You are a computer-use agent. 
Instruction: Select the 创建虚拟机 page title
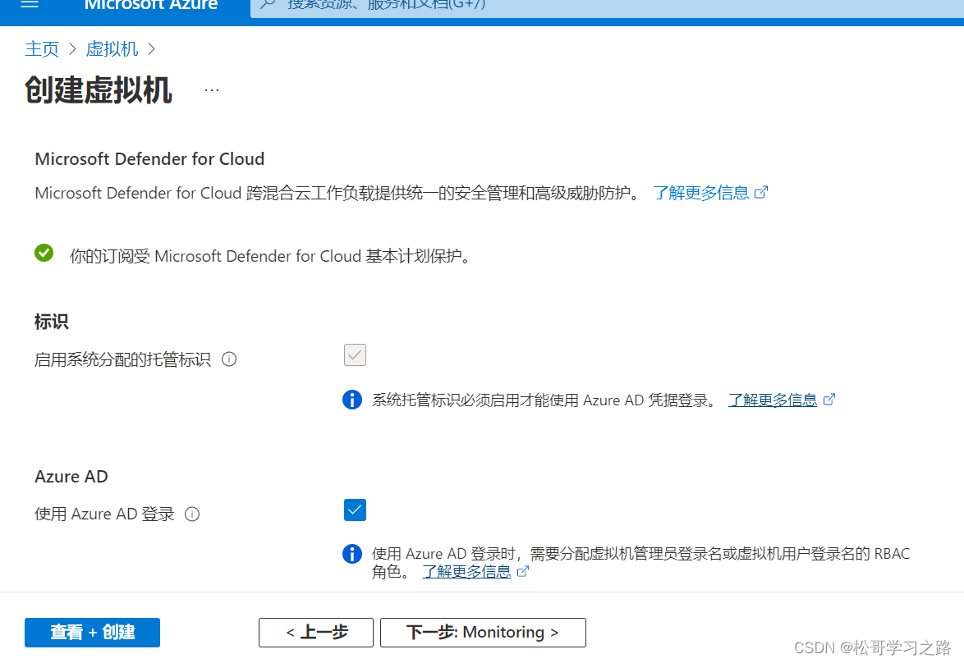coord(99,90)
